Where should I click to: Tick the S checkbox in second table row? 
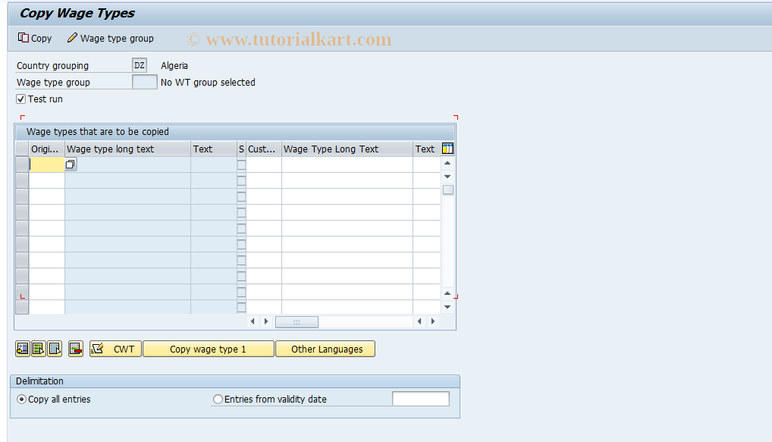(x=241, y=180)
